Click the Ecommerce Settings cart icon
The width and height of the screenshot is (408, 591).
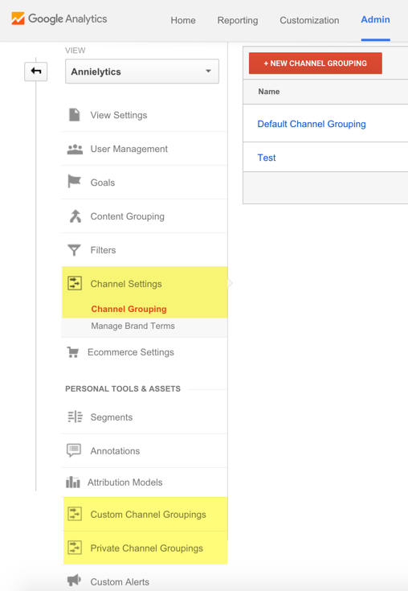[72, 352]
